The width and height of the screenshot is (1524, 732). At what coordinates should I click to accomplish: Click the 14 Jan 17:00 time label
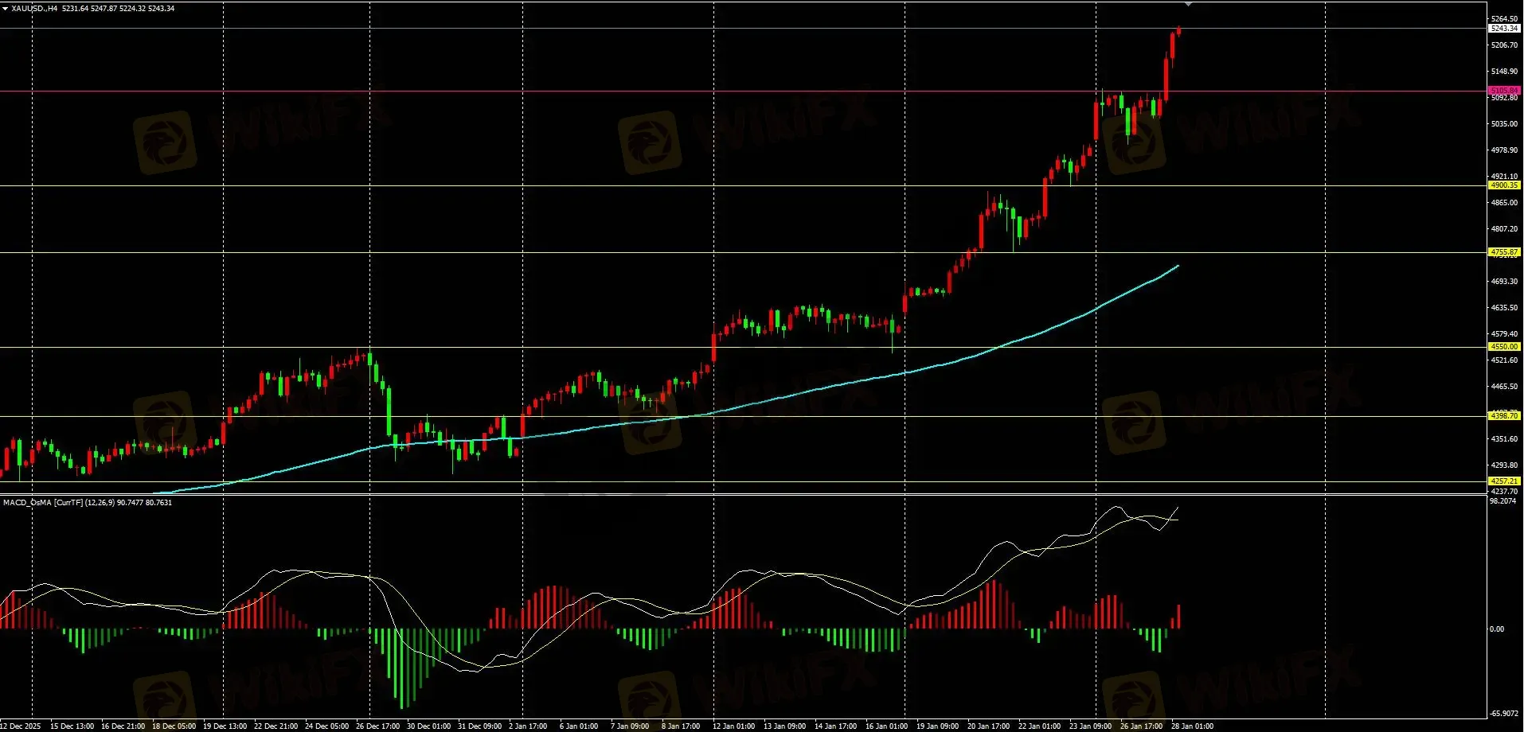[x=835, y=726]
